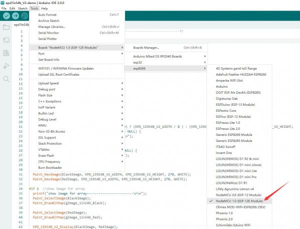Expand the esp32 boards submenu

pyautogui.click(x=166, y=62)
